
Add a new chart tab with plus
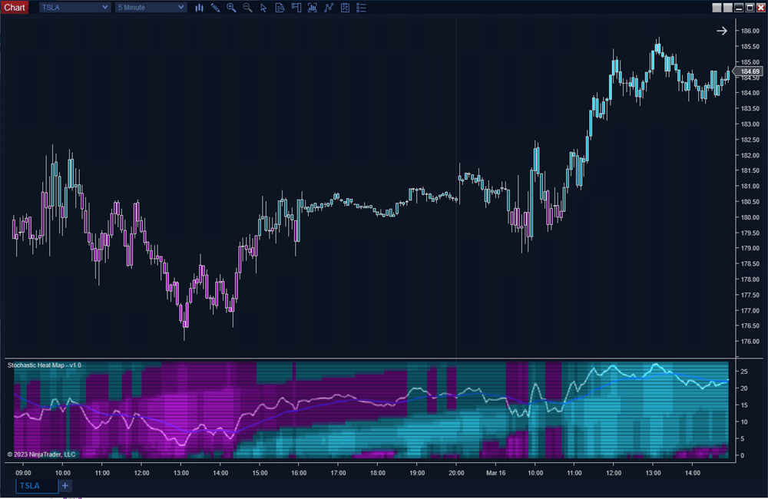[x=65, y=486]
